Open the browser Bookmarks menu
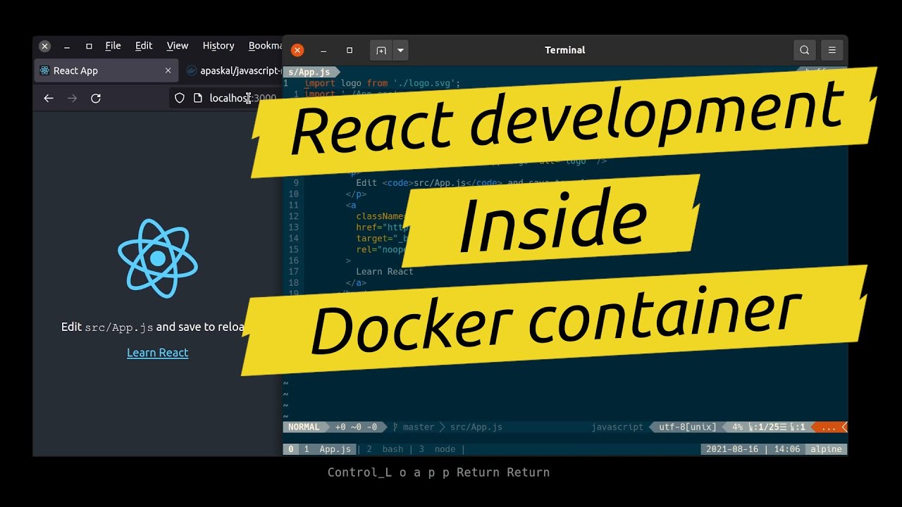902x507 pixels. pos(265,46)
